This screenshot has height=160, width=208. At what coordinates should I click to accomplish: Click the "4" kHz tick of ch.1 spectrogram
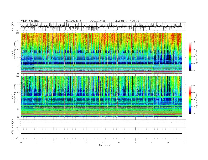point(18,58)
